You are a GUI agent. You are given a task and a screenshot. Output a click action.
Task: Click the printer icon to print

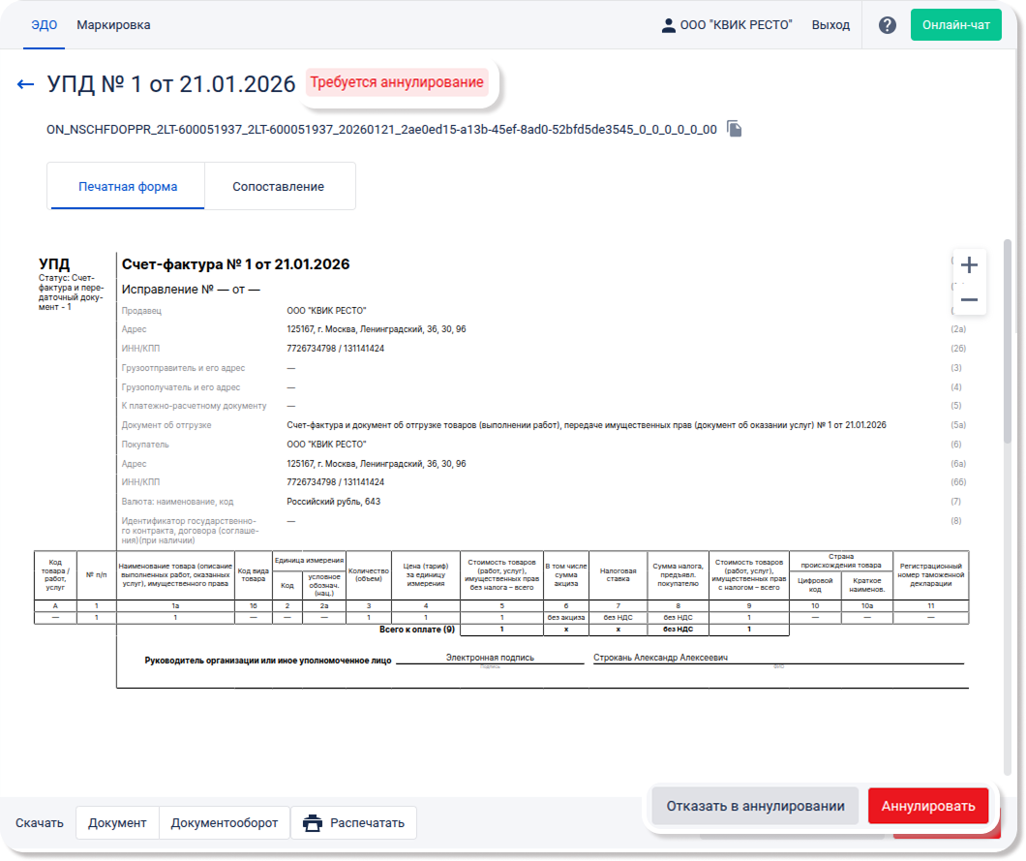[313, 823]
